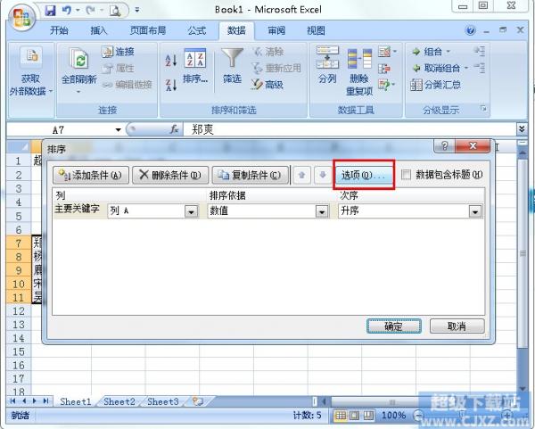Viewport: 535px width, 429px height.
Task: Click the consolidate data icon
Action: (x=384, y=69)
